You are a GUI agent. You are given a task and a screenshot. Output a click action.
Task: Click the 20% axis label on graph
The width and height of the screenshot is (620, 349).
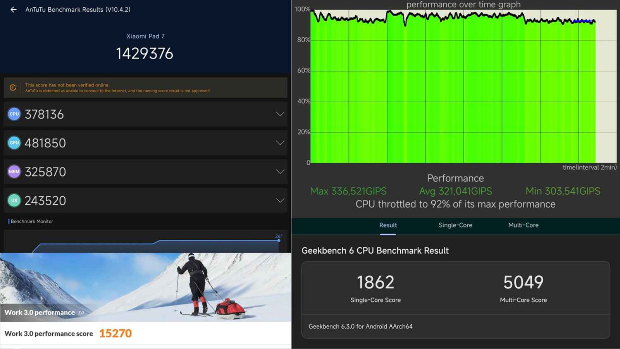304,132
